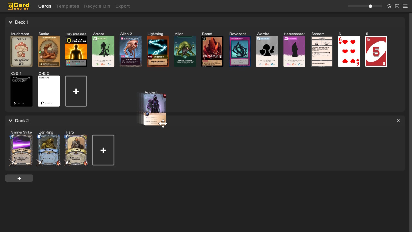Select the green Alien card
This screenshot has height=232, width=412.
pyautogui.click(x=185, y=52)
